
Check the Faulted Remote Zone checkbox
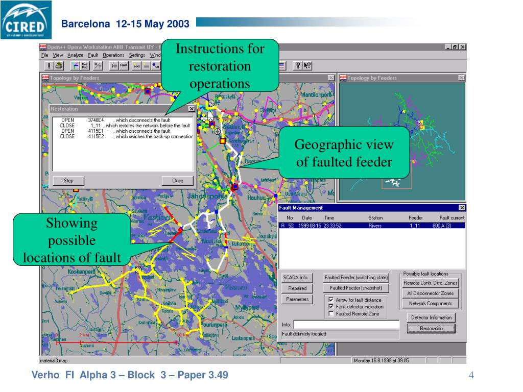click(331, 314)
